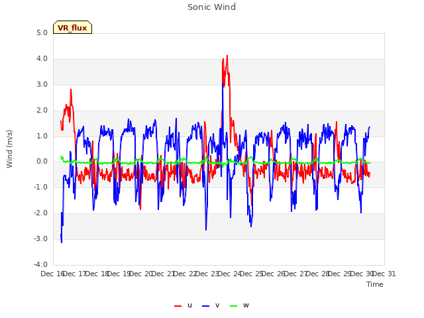
Task: Click the red u legend swatch
Action: coord(178,306)
